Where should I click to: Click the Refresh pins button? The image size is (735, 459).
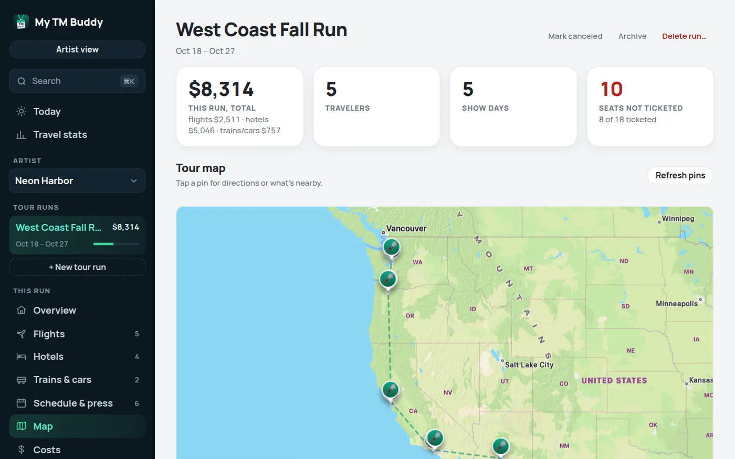[x=680, y=176]
